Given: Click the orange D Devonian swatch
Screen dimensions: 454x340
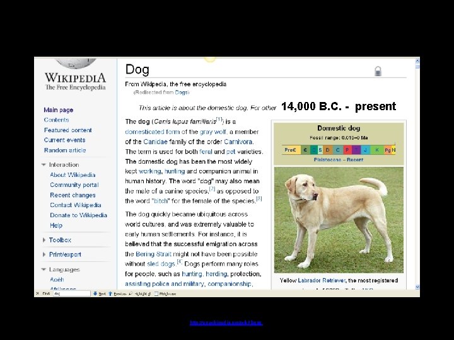Looking at the screenshot, I should coord(328,150).
